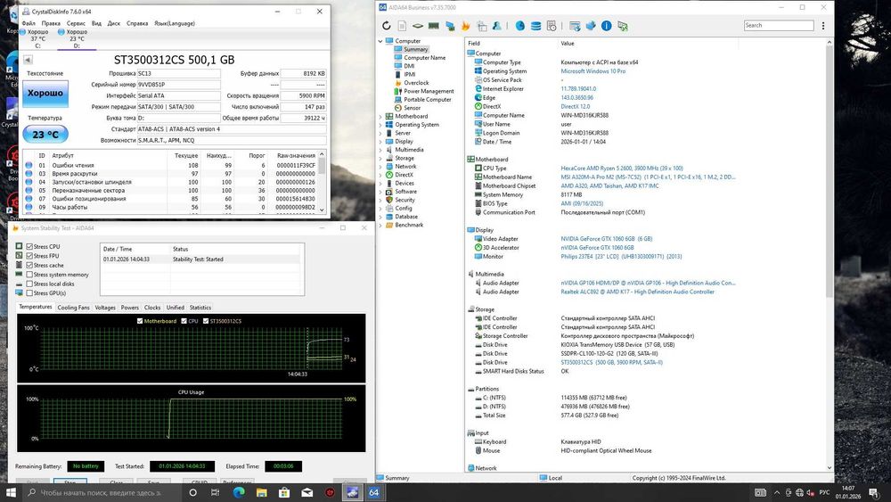
Task: Open Язык(Language) menu
Action: pyautogui.click(x=175, y=23)
